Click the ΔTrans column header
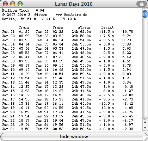148x141 pixels. (84, 27)
